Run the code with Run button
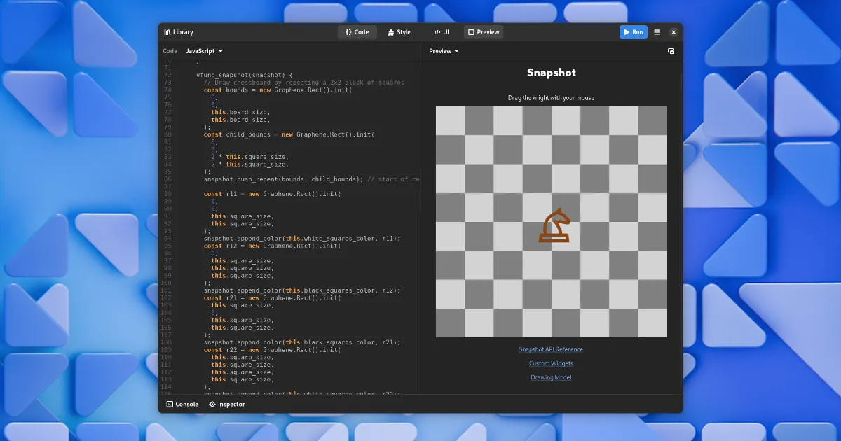Image resolution: width=841 pixels, height=441 pixels. coord(633,32)
